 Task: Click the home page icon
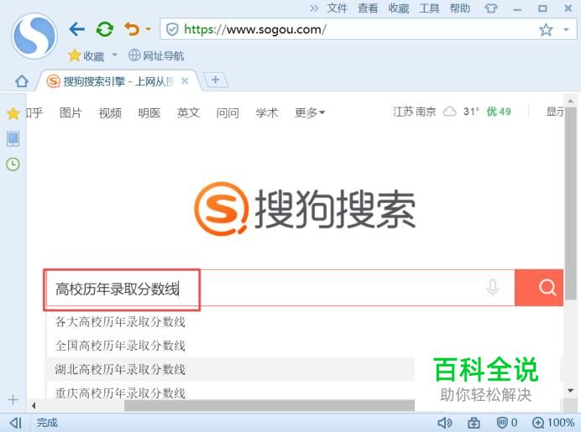[22, 81]
